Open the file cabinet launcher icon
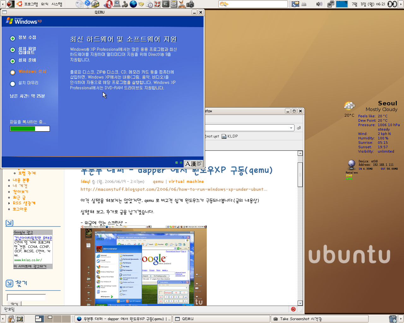 174,4
